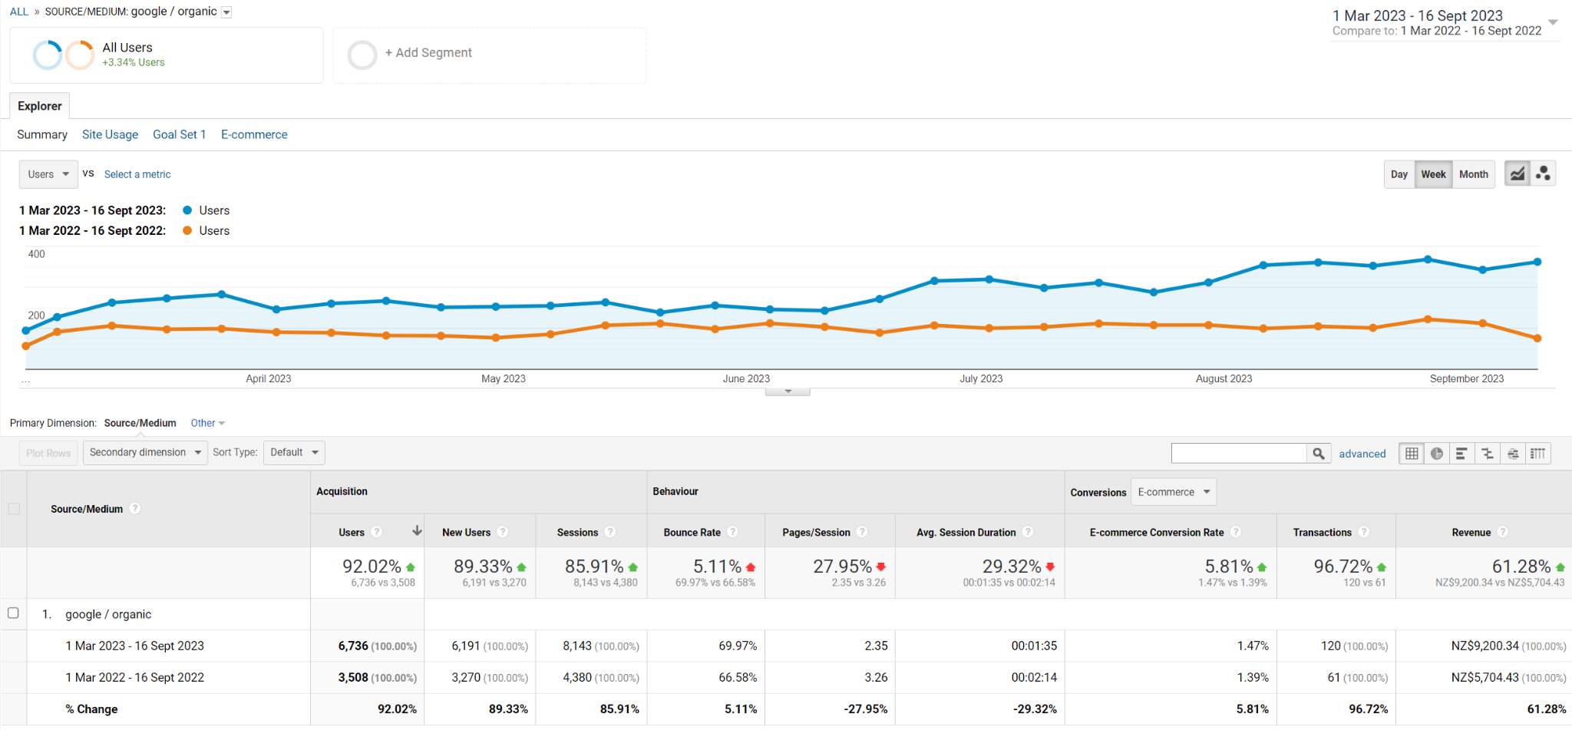Open the Conversions E-commerce dropdown
The height and width of the screenshot is (730, 1572).
[x=1174, y=492]
